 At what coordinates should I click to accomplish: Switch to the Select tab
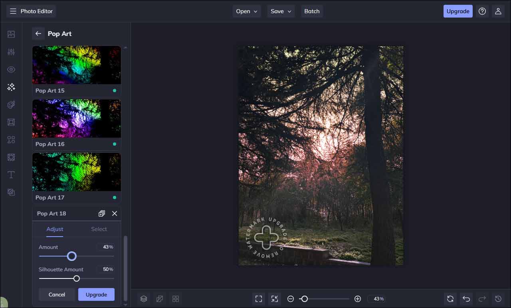click(x=99, y=229)
